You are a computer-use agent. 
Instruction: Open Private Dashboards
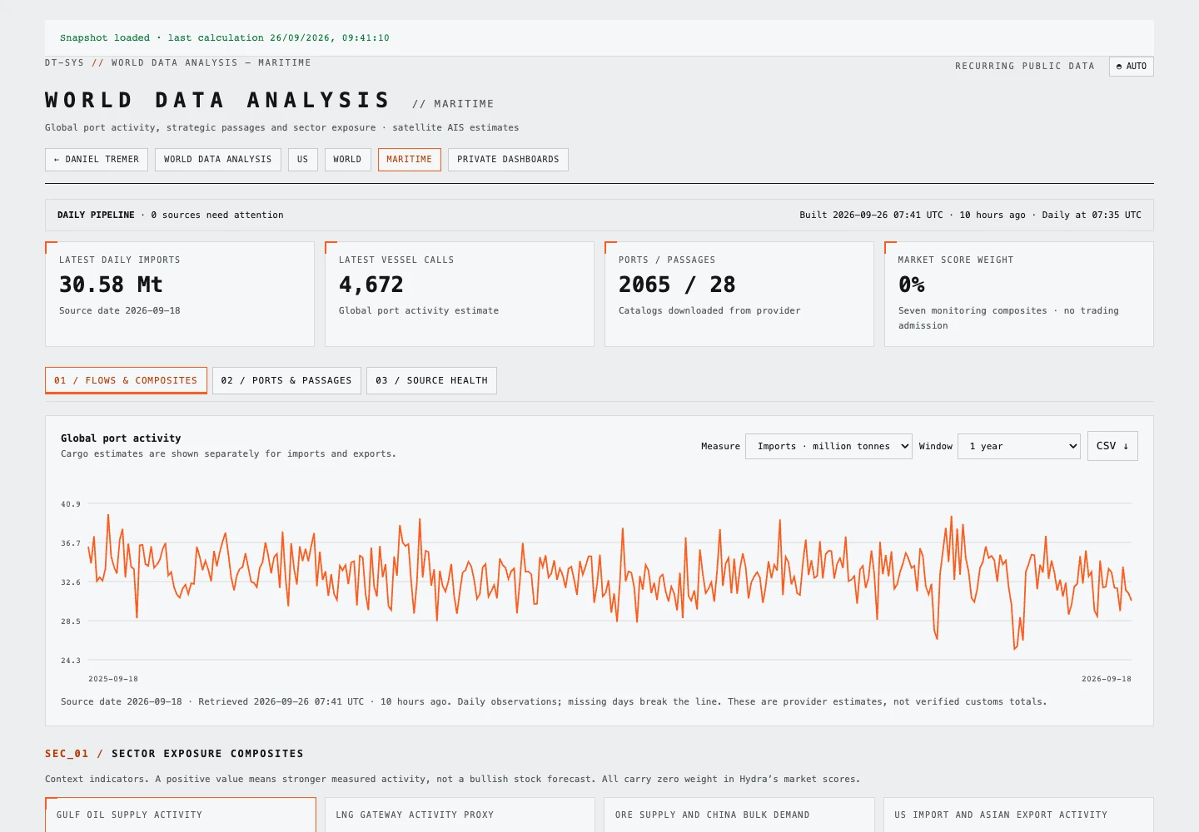pyautogui.click(x=508, y=160)
